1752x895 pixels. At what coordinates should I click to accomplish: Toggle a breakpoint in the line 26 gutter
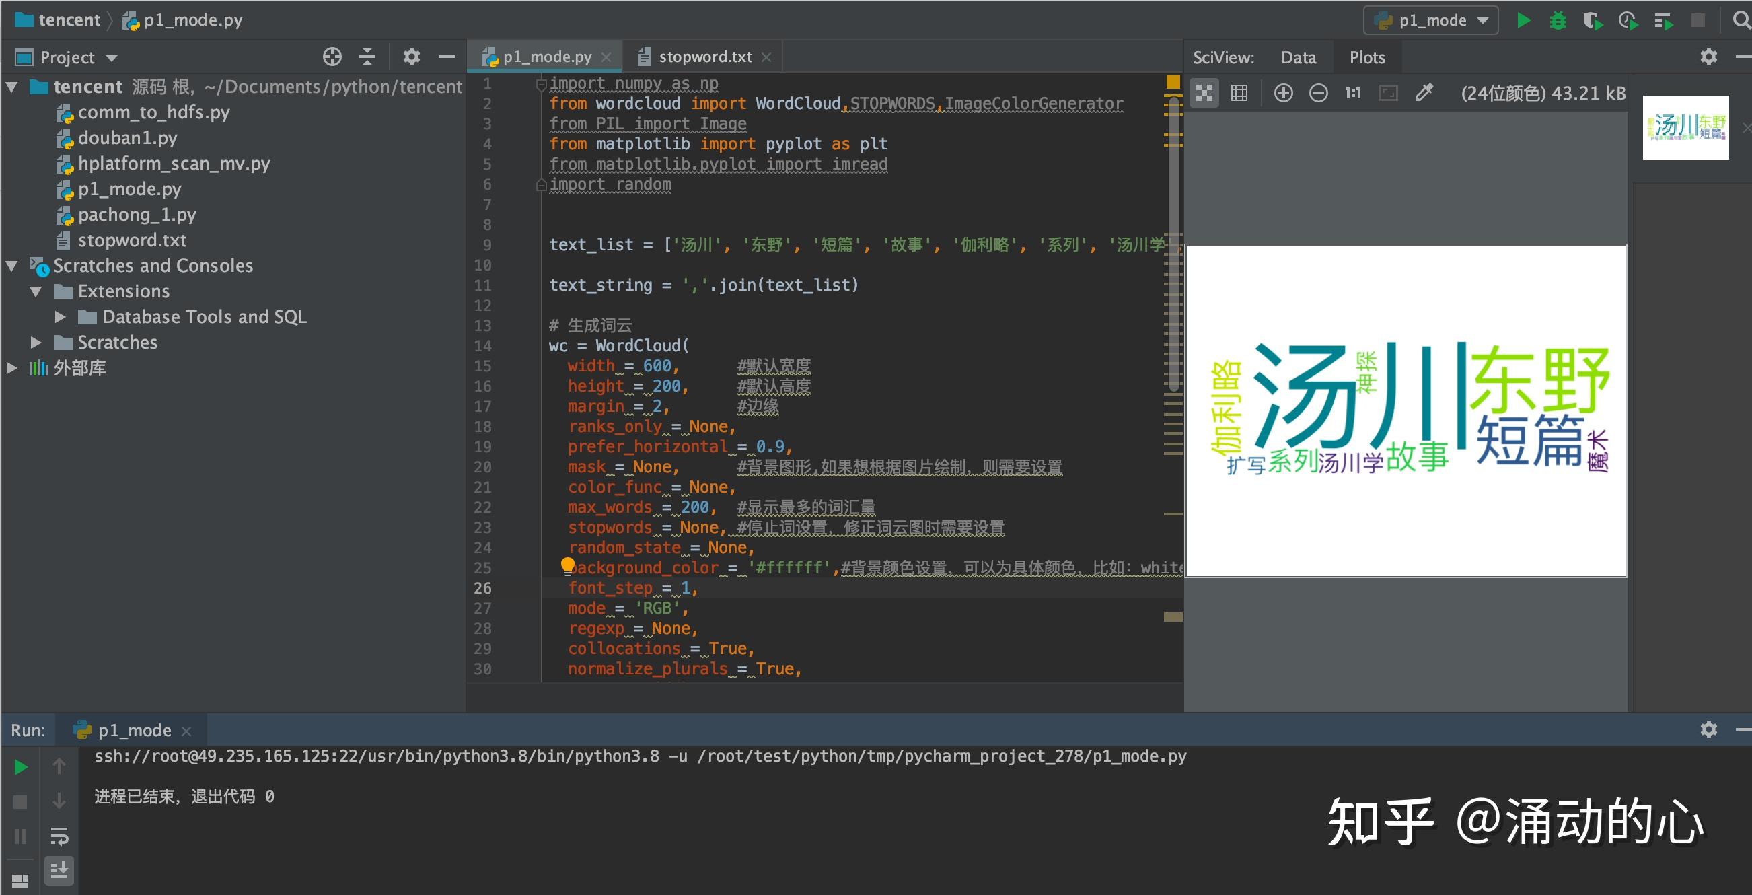click(x=518, y=587)
